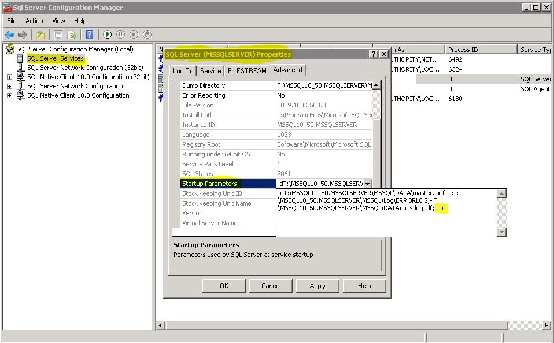Click the horizontal scrollbar thumb in services list
This screenshot has width=554, height=343.
pyautogui.click(x=337, y=325)
